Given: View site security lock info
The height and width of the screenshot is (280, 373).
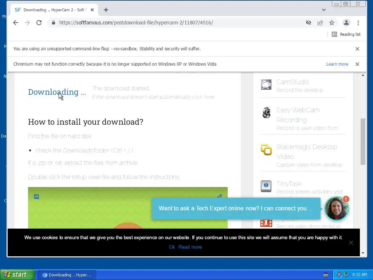Looking at the screenshot, I should coord(54,23).
